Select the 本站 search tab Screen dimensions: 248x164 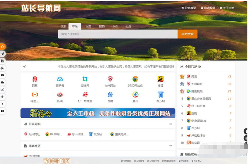pyautogui.click(x=75, y=27)
